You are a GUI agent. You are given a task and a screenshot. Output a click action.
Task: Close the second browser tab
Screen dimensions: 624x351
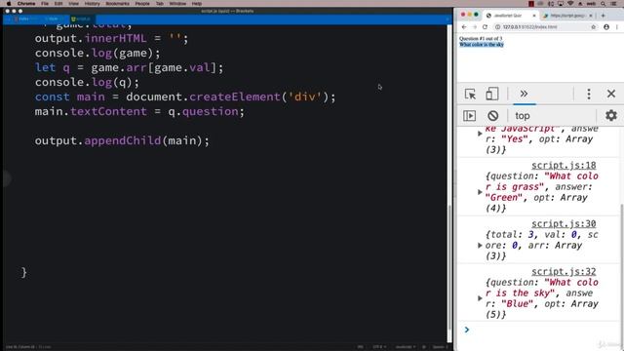tap(591, 16)
